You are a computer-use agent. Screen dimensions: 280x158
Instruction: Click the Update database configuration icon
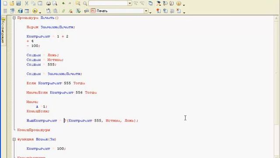(x=20, y=11)
